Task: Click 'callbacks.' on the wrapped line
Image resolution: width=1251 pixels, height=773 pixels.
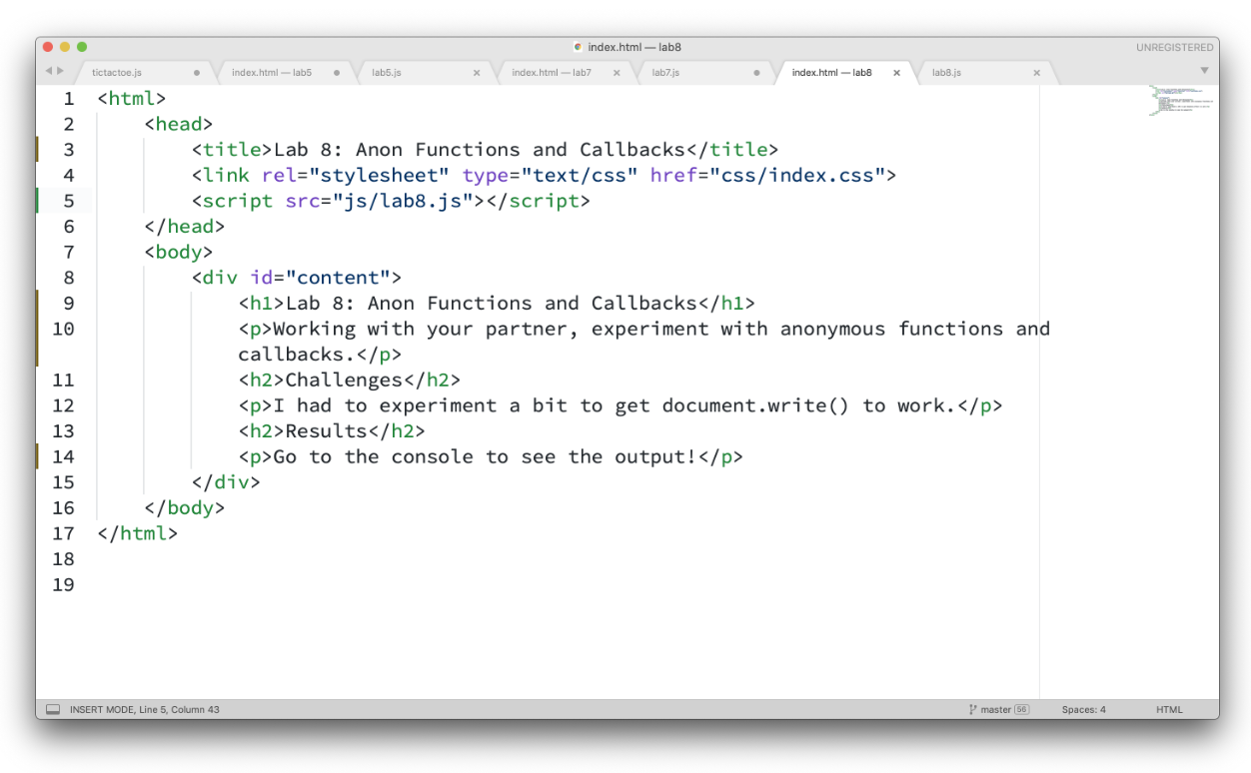Action: coord(297,355)
